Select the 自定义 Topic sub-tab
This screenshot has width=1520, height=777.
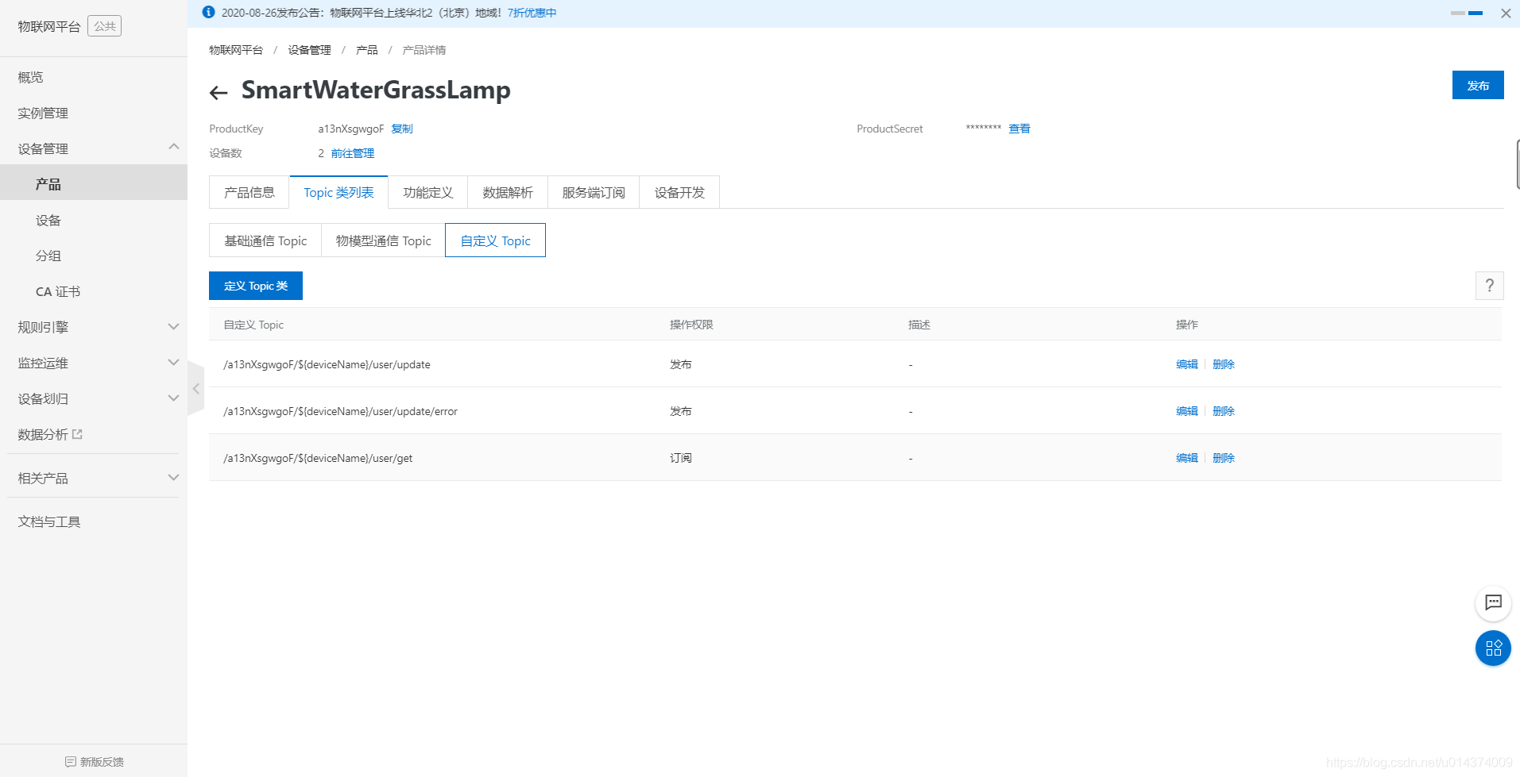[x=495, y=240]
